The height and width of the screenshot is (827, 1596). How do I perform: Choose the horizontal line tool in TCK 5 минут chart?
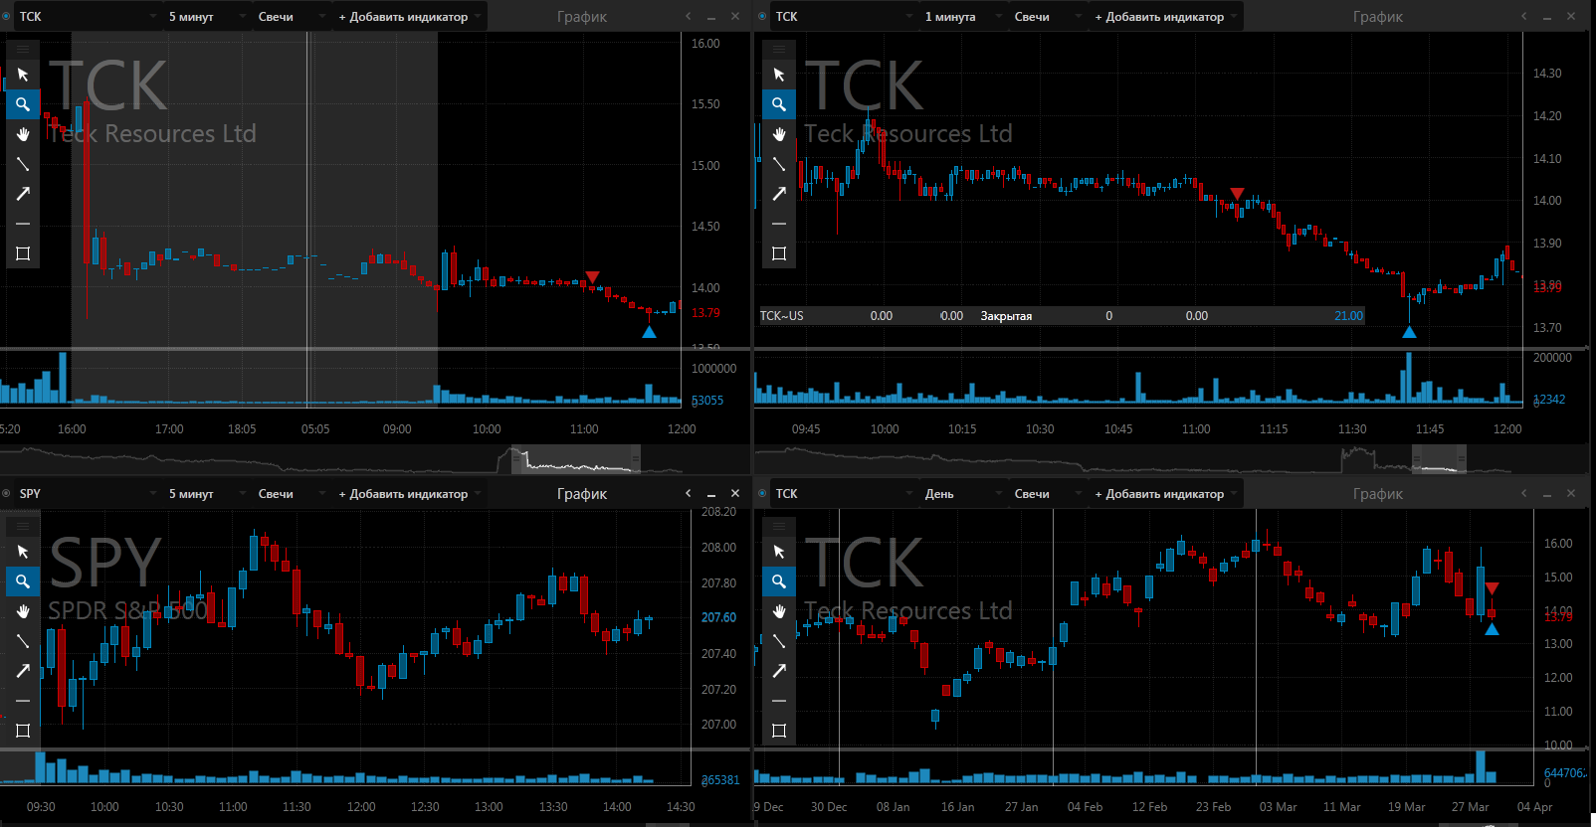click(x=23, y=224)
